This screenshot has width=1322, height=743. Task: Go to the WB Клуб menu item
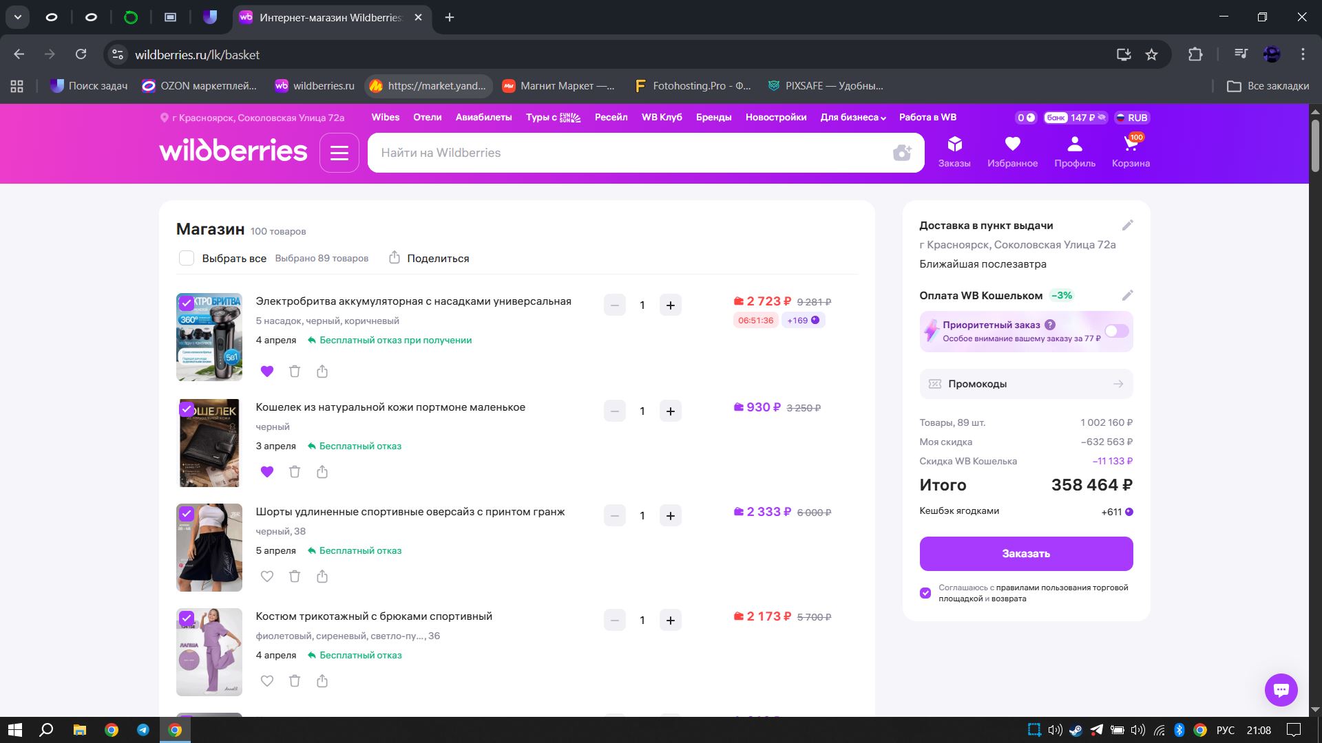661,118
